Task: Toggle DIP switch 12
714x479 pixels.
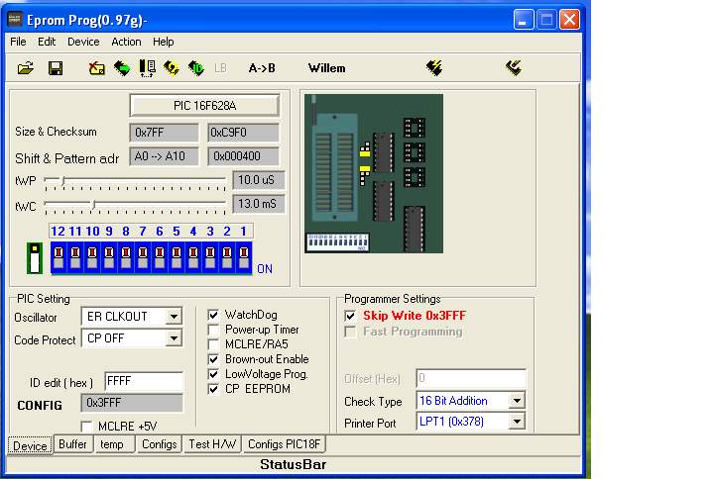Action: point(59,257)
